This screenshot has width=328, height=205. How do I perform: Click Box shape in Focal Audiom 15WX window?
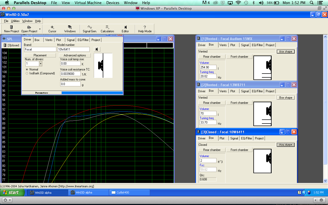(x=286, y=52)
